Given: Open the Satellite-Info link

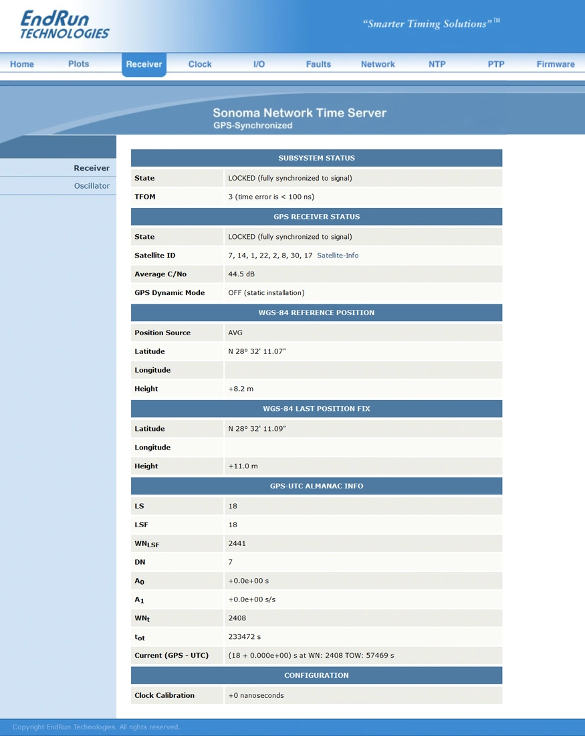Looking at the screenshot, I should (x=338, y=256).
